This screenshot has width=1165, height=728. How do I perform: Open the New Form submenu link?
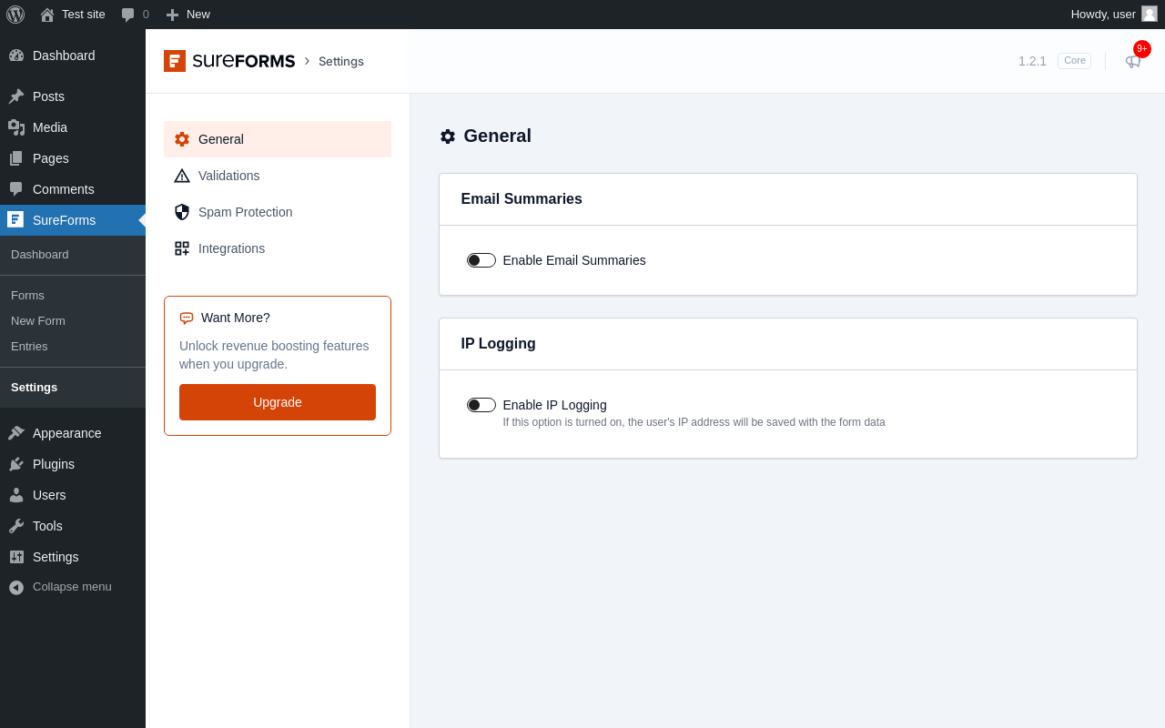coord(38,321)
